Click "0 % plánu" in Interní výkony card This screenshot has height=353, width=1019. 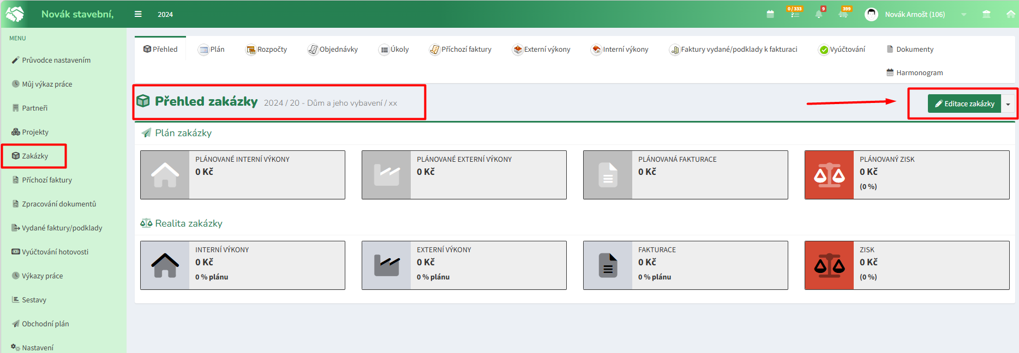(212, 277)
